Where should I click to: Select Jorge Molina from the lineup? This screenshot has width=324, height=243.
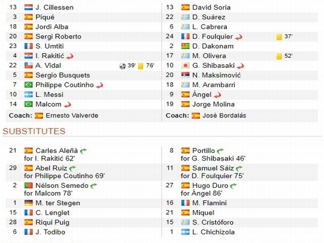click(x=213, y=104)
